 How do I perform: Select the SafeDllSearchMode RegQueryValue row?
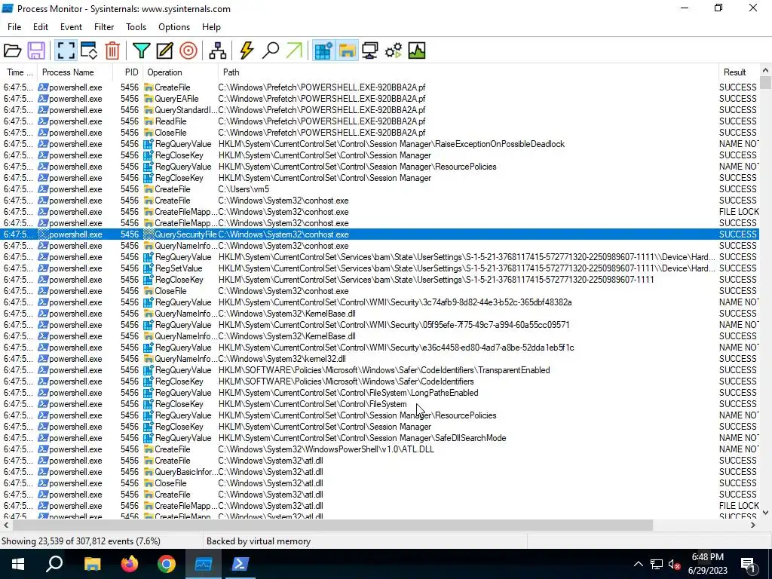pos(380,438)
